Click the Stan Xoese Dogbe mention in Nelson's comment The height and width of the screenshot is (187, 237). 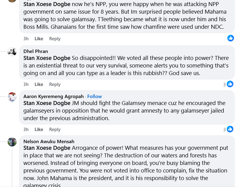47,148
